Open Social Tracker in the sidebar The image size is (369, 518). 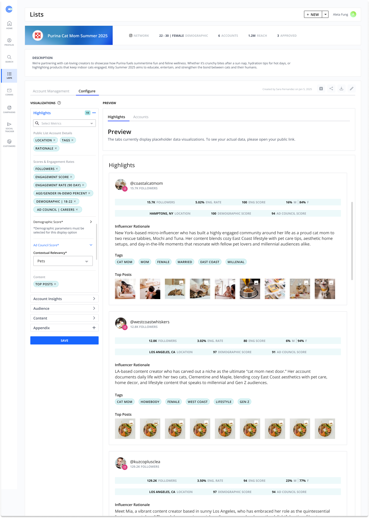(x=9, y=127)
